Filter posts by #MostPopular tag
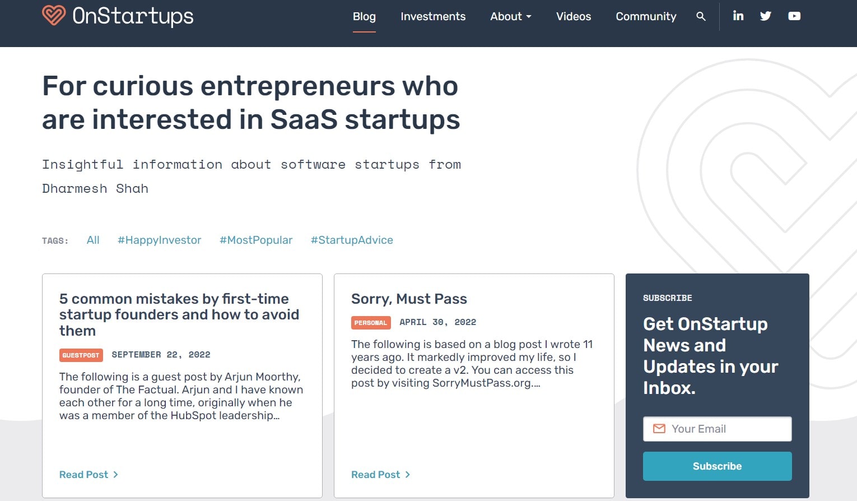The width and height of the screenshot is (857, 501). [x=256, y=240]
